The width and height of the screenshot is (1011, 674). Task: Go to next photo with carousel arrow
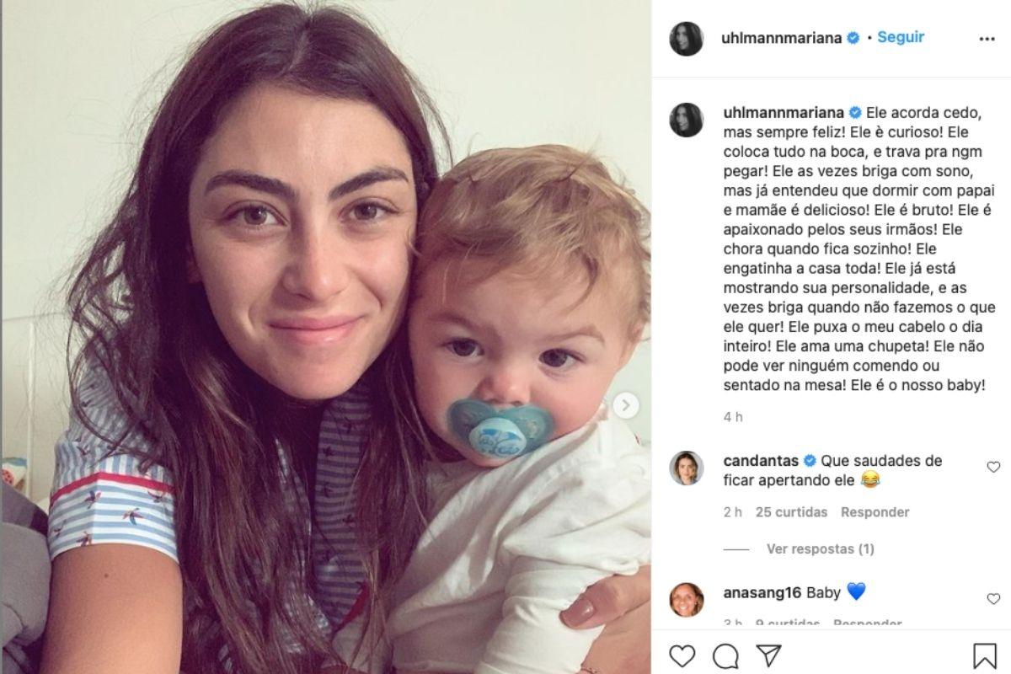(x=624, y=405)
